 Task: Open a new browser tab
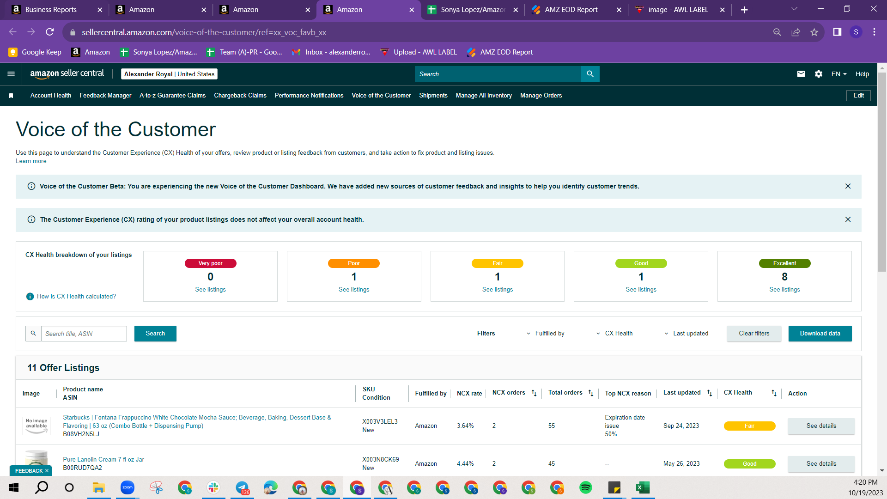(x=744, y=10)
